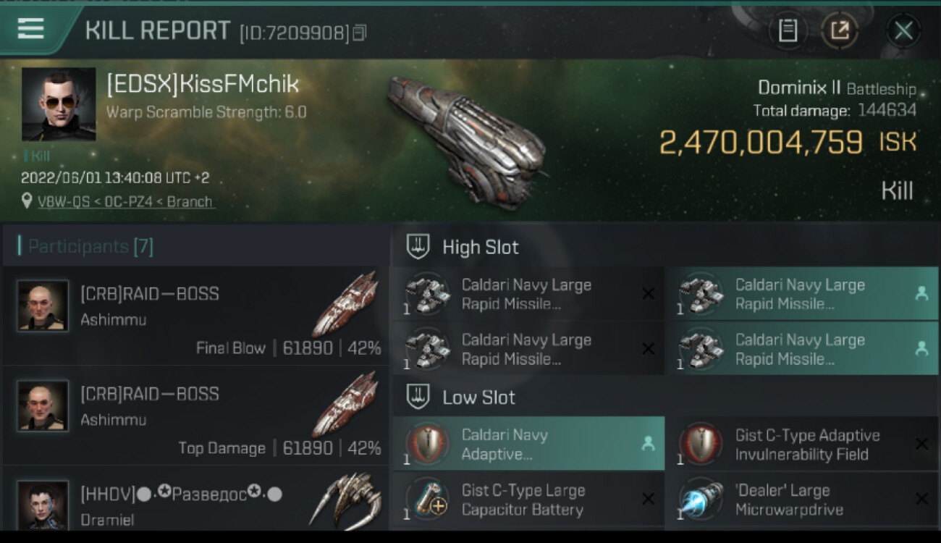The width and height of the screenshot is (941, 543).
Task: Share the kill report externally
Action: (x=840, y=30)
